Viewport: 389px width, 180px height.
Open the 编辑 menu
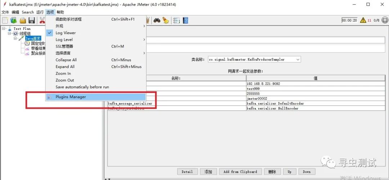[x=15, y=12]
